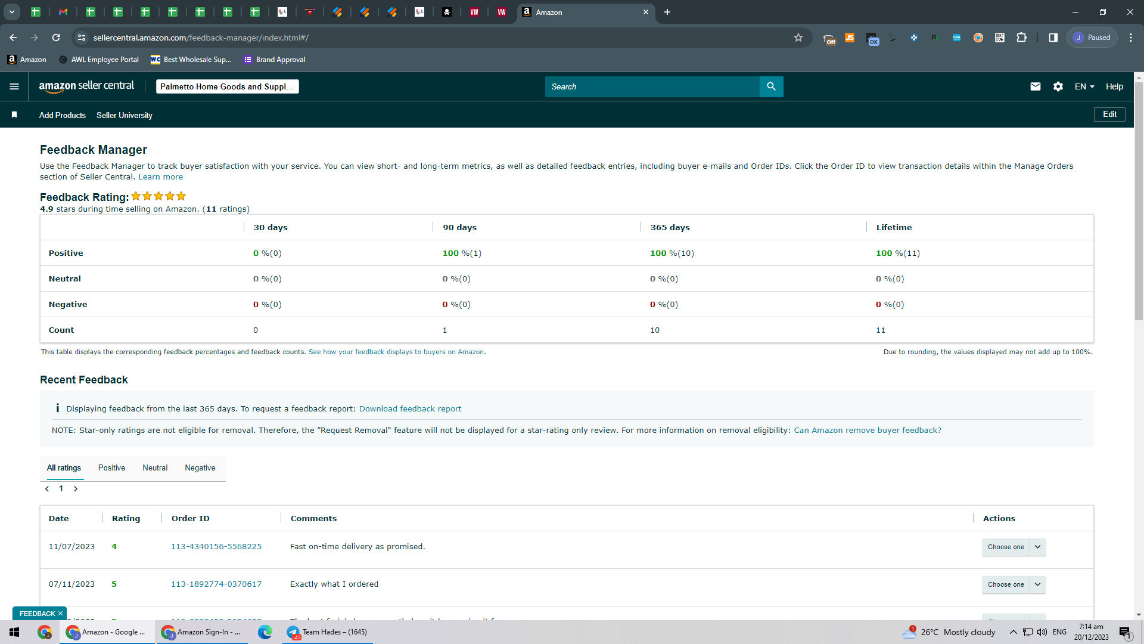Open Best Wholesale Sup... bookmark
This screenshot has width=1144, height=644.
pyautogui.click(x=191, y=59)
